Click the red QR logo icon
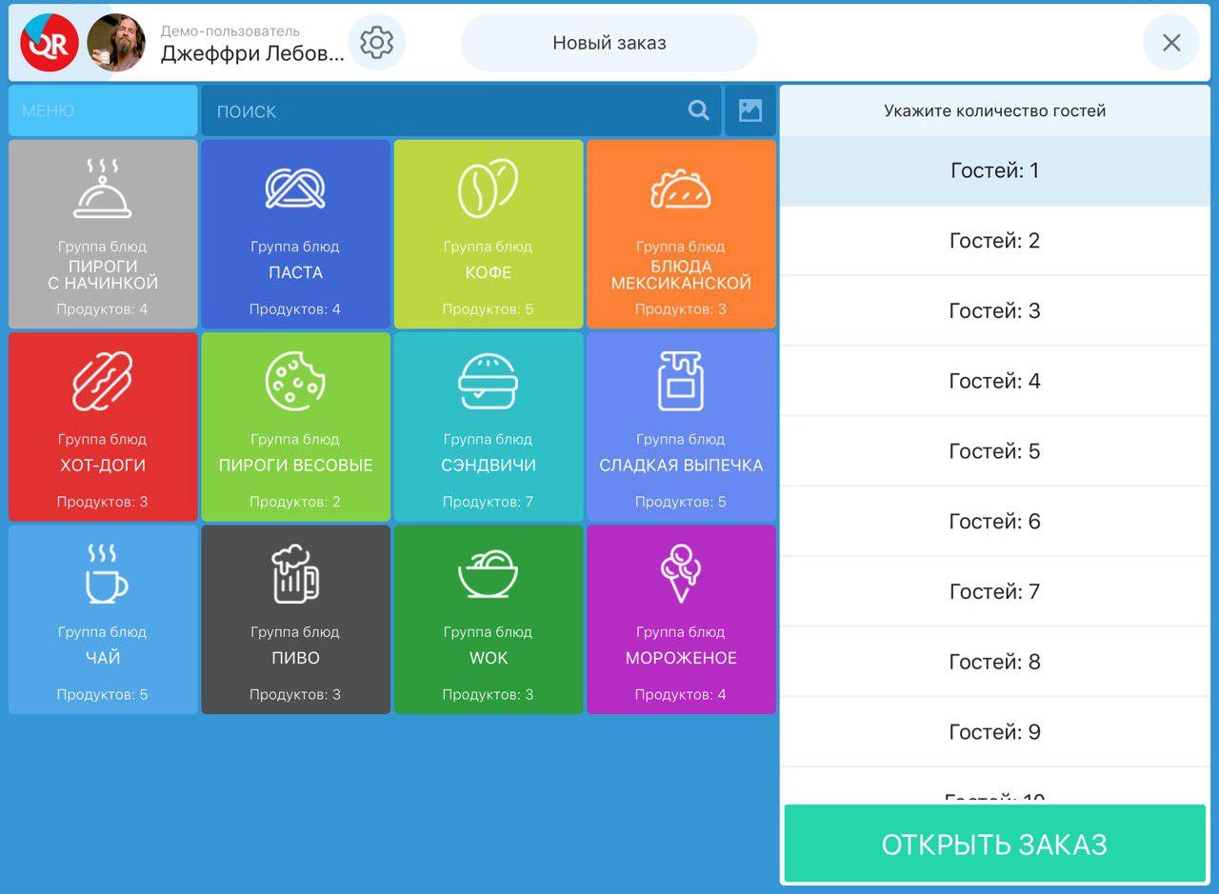Image resolution: width=1219 pixels, height=894 pixels. tap(50, 43)
